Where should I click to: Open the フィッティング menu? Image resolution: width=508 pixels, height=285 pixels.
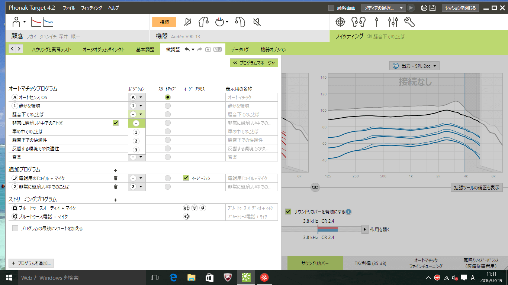pyautogui.click(x=91, y=8)
